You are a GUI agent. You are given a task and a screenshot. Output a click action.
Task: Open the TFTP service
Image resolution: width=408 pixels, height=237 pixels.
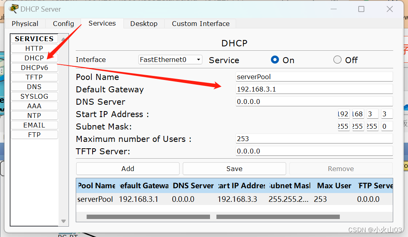pos(34,78)
